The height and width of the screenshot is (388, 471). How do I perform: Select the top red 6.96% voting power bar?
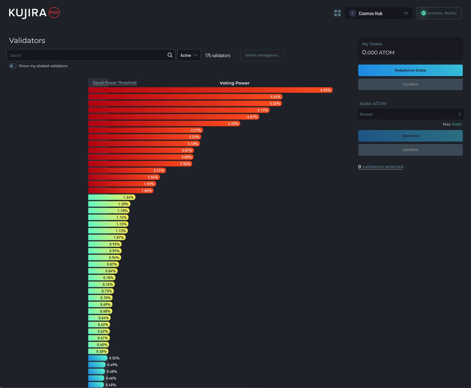pos(208,90)
